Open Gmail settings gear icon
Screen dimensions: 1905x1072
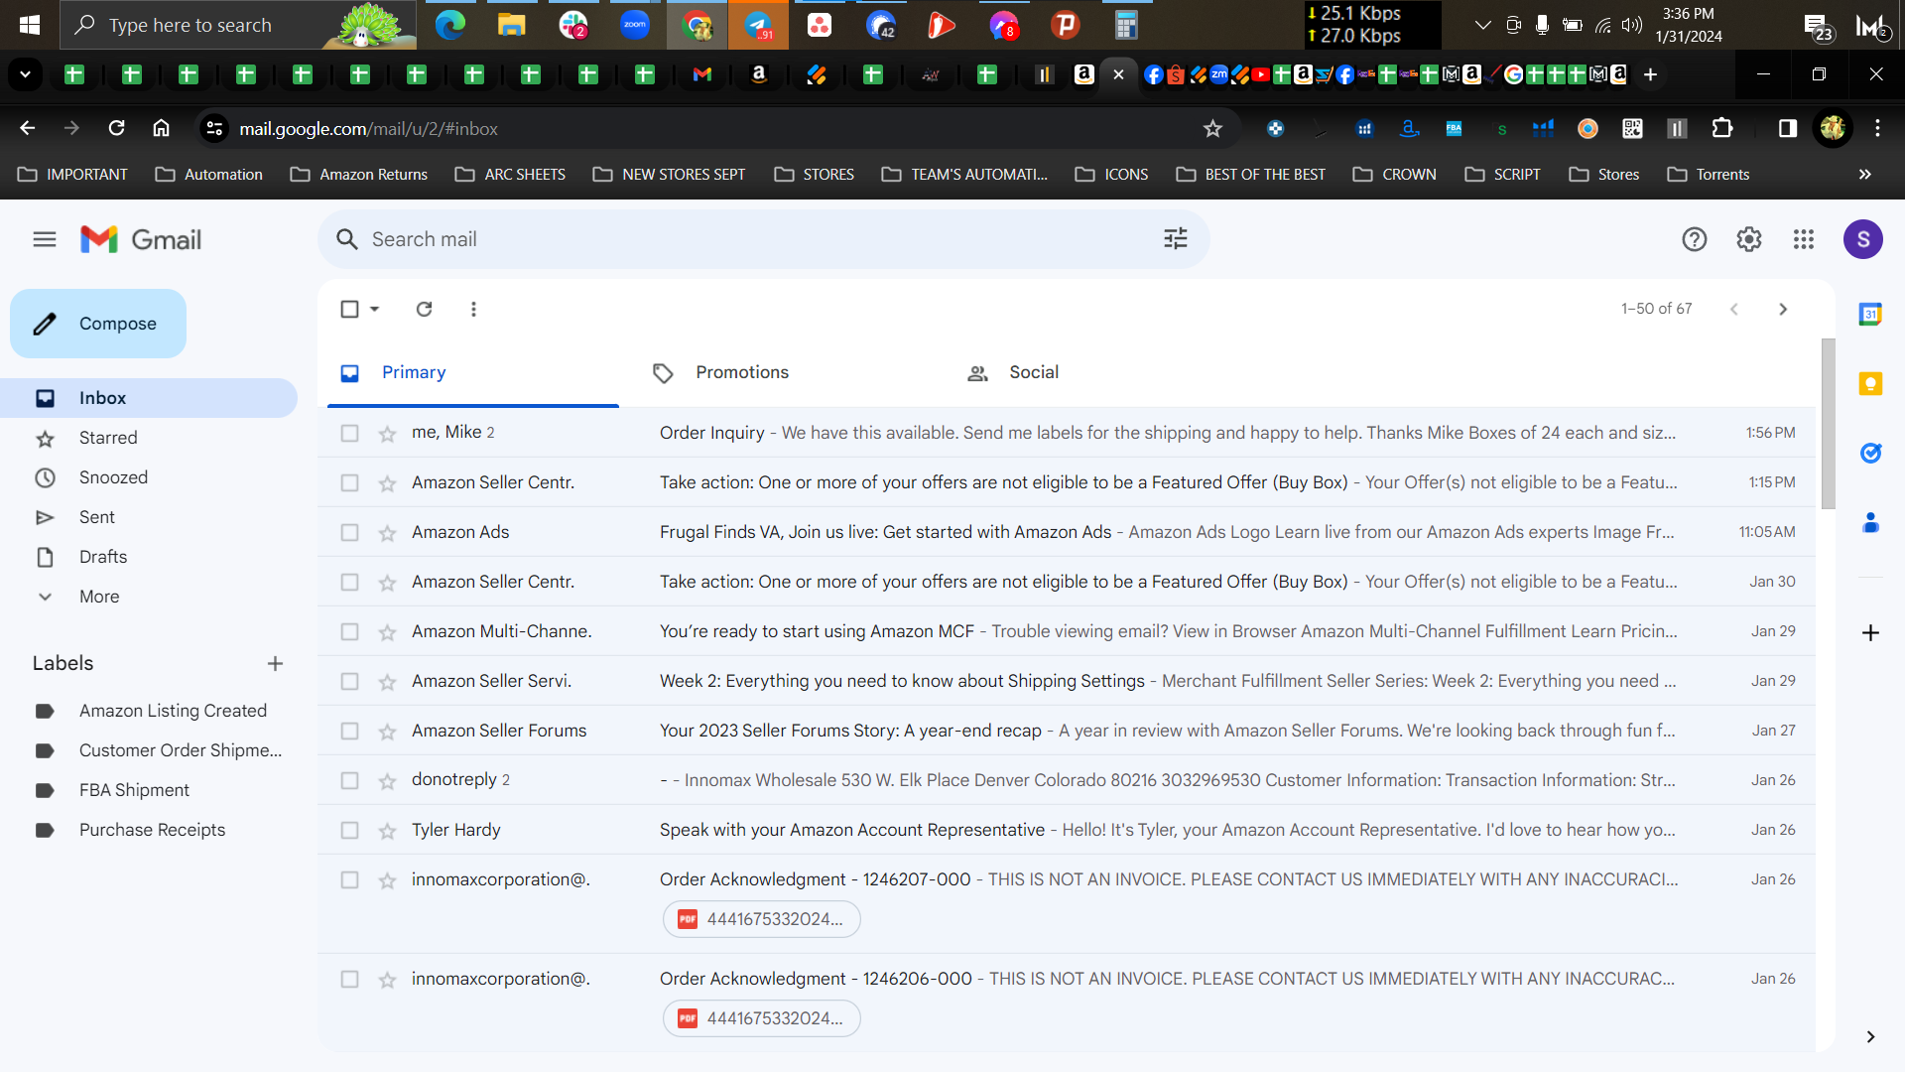[1748, 239]
